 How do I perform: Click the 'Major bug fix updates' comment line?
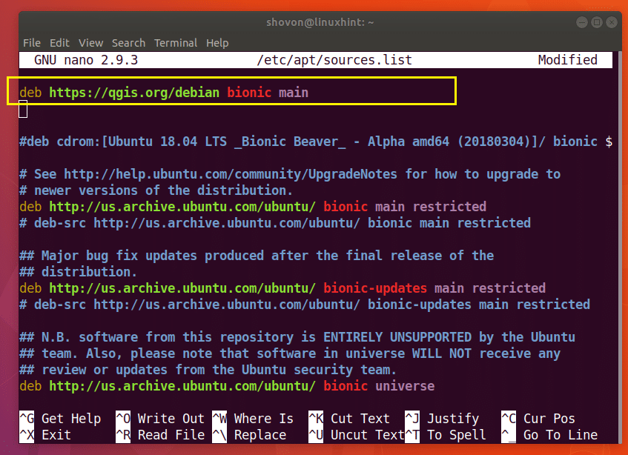click(257, 256)
